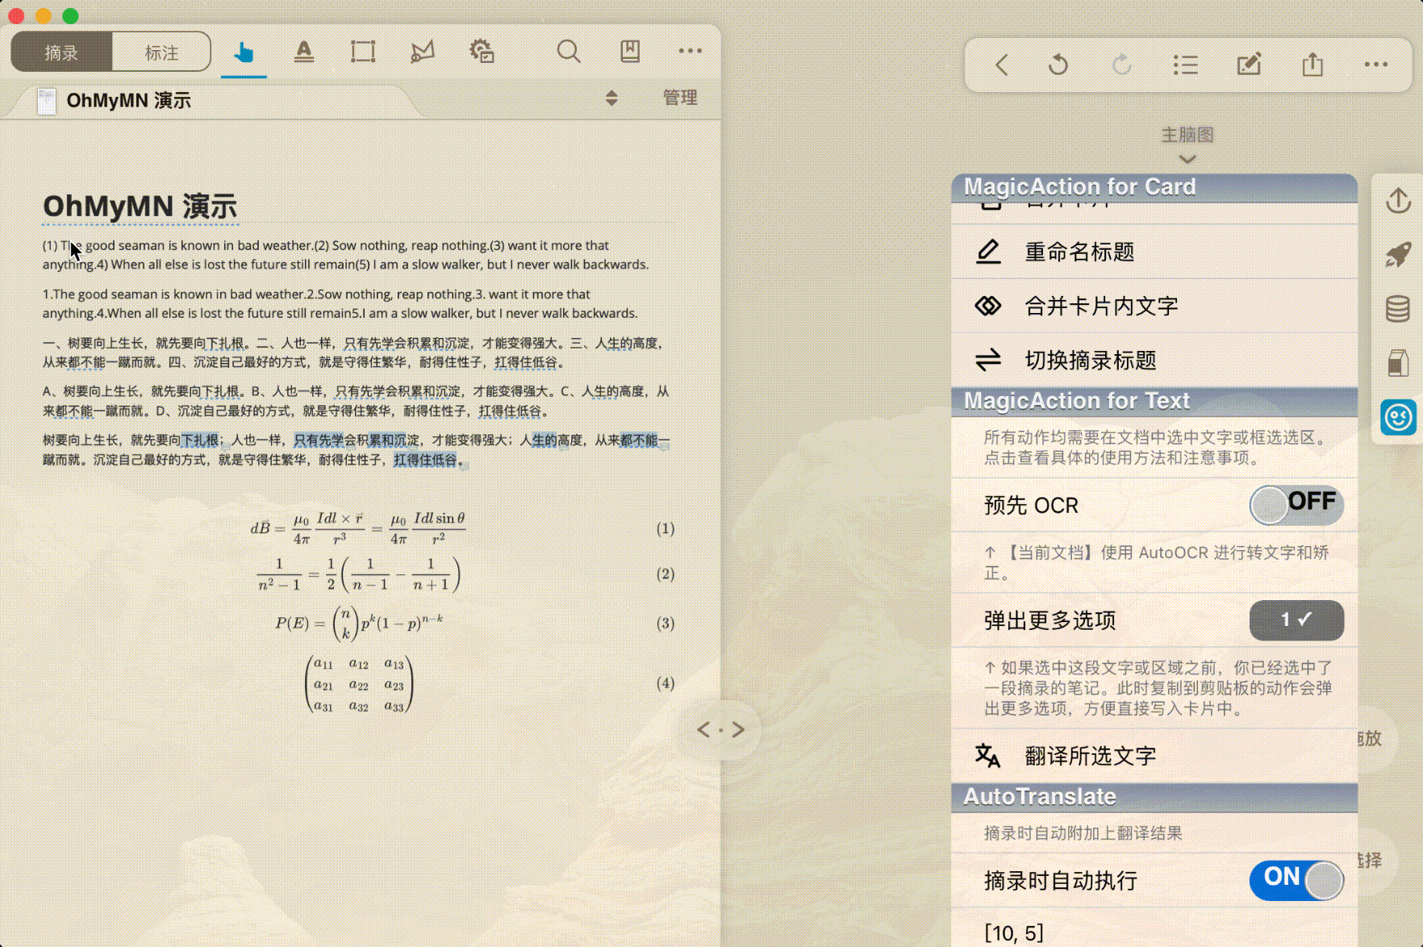The image size is (1423, 947).
Task: Click the upload arrow sidebar icon
Action: (1398, 201)
